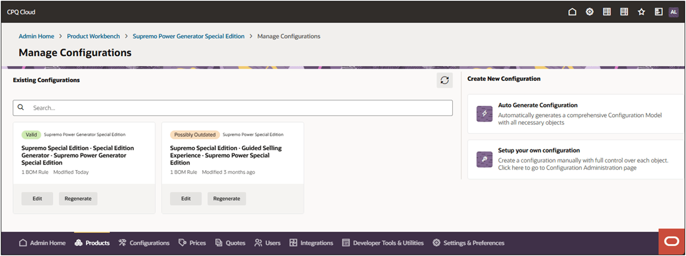Click the Manage Configurations breadcrumb text
This screenshot has height=256, width=686.
point(289,36)
